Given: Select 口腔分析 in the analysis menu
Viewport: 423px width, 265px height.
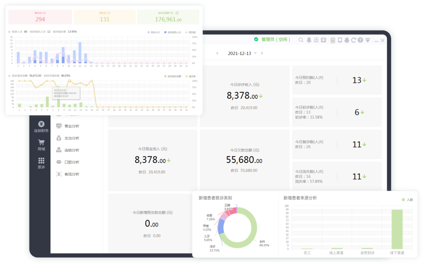Looking at the screenshot, I should tap(72, 162).
